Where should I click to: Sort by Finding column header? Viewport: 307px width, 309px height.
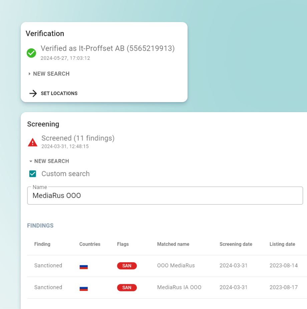pyautogui.click(x=42, y=244)
